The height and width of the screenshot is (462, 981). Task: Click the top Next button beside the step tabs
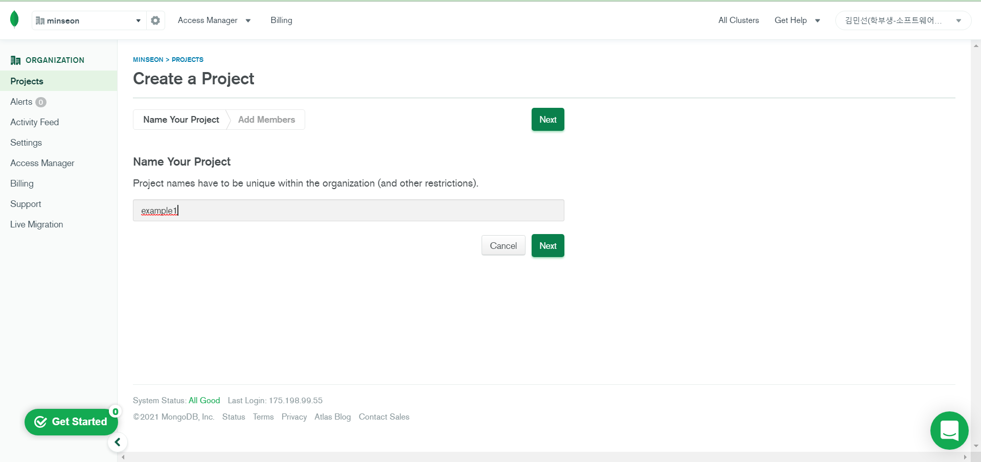[x=548, y=120]
